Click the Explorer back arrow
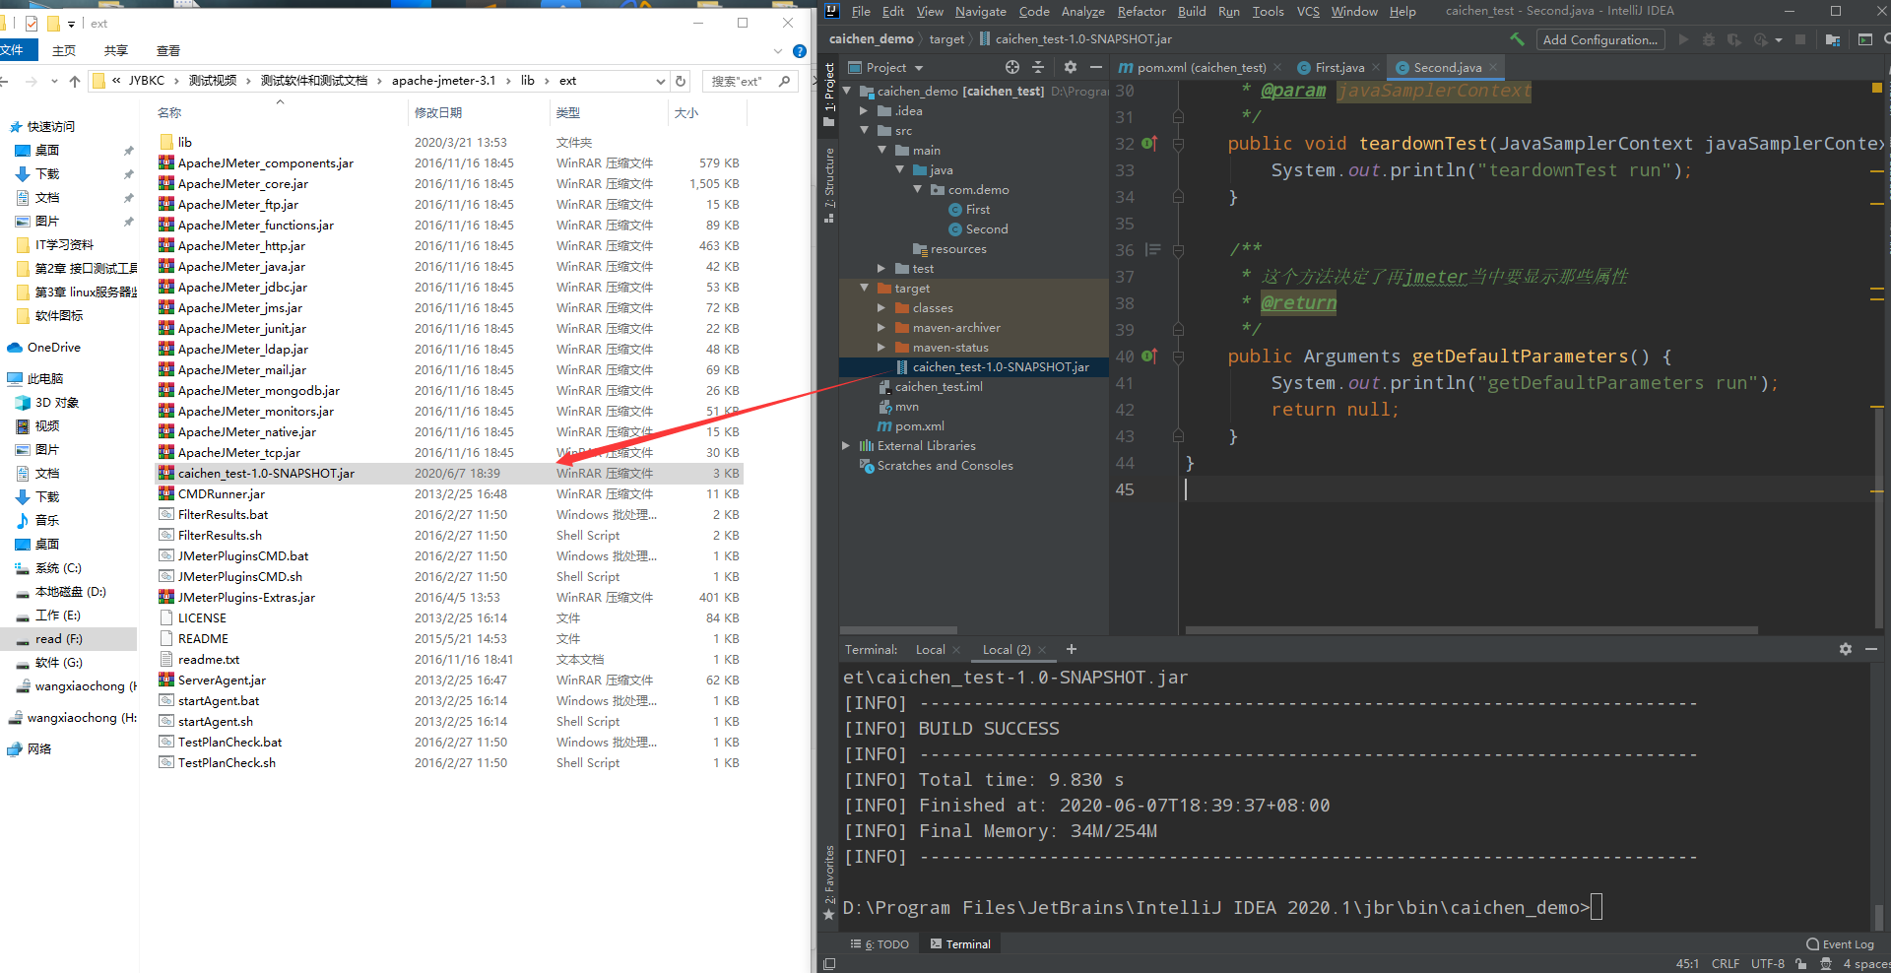 click(x=5, y=81)
